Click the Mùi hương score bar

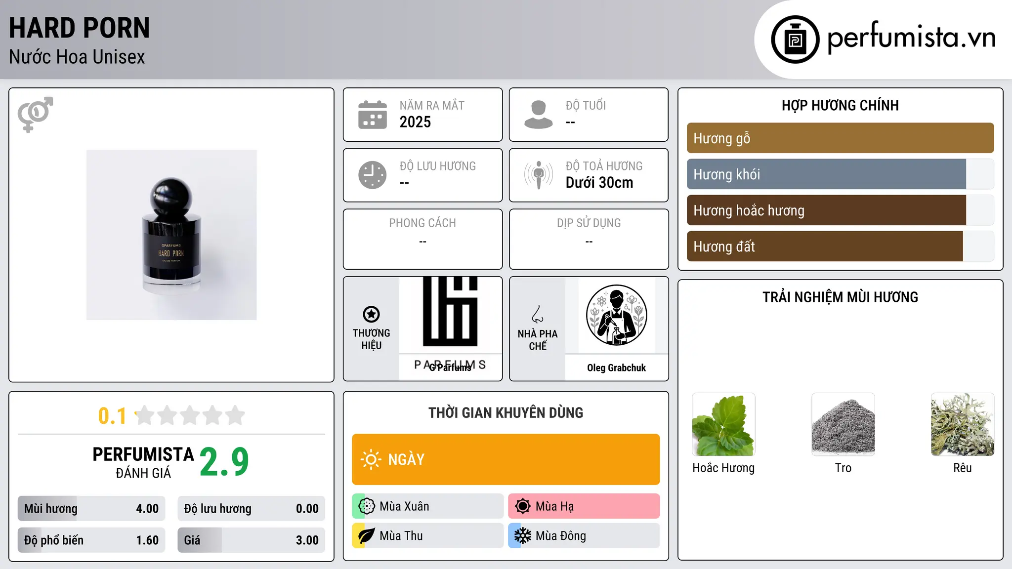tap(91, 509)
